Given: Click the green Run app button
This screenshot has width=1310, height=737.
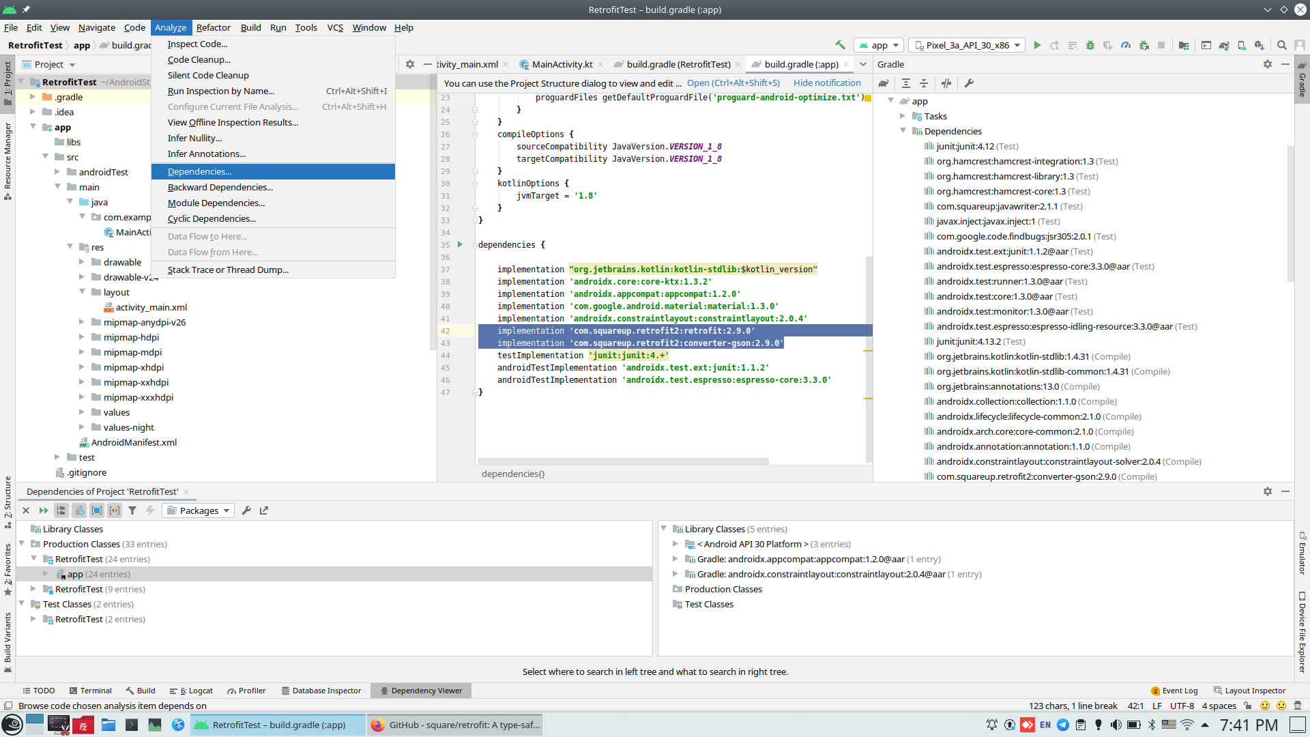Looking at the screenshot, I should coord(1037,45).
